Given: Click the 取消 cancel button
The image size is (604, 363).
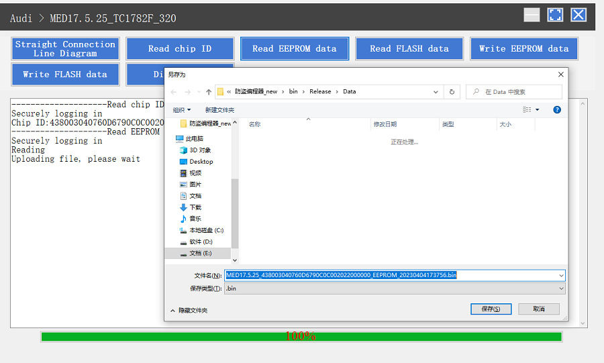Looking at the screenshot, I should (x=538, y=309).
